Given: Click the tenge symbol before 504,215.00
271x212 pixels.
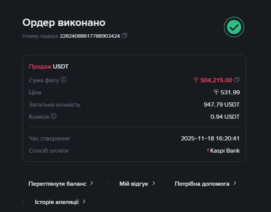Looking at the screenshot, I should click(x=196, y=80).
